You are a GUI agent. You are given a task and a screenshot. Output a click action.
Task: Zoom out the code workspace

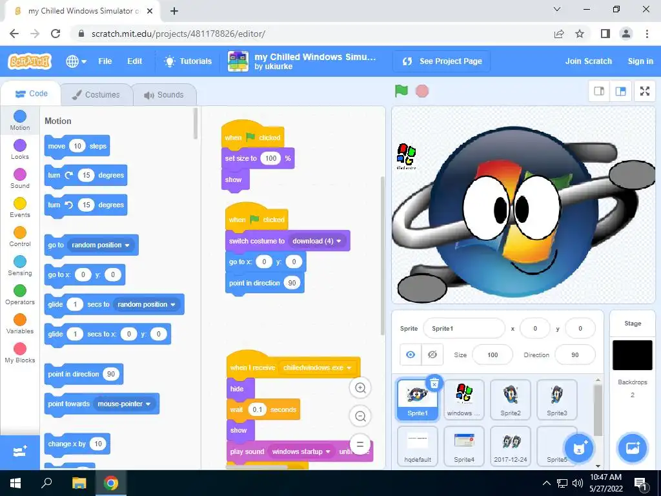[x=360, y=417]
